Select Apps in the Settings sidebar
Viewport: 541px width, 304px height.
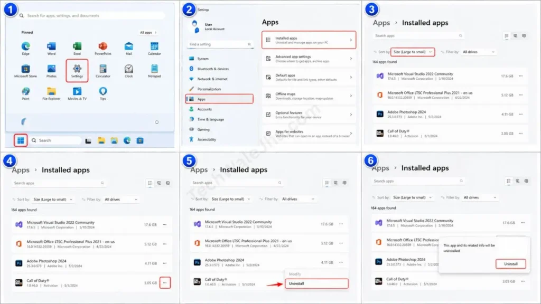219,99
